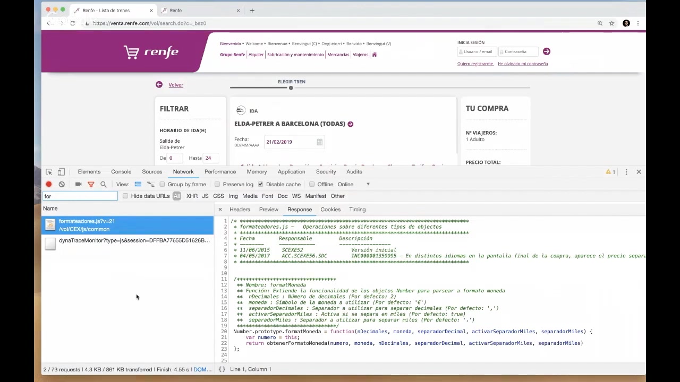Show the Cookies tab of request
Viewport: 680px width, 382px height.
tap(330, 210)
